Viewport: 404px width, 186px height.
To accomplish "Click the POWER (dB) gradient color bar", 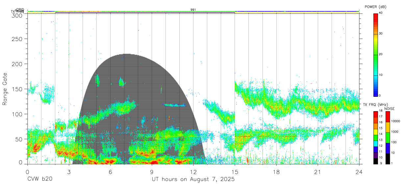I will click(x=376, y=54).
